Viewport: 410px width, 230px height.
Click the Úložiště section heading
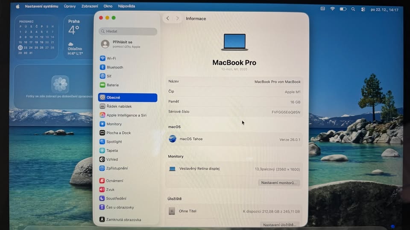(x=174, y=198)
